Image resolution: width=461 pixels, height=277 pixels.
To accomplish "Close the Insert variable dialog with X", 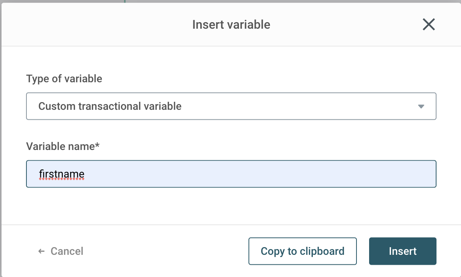I will (428, 25).
